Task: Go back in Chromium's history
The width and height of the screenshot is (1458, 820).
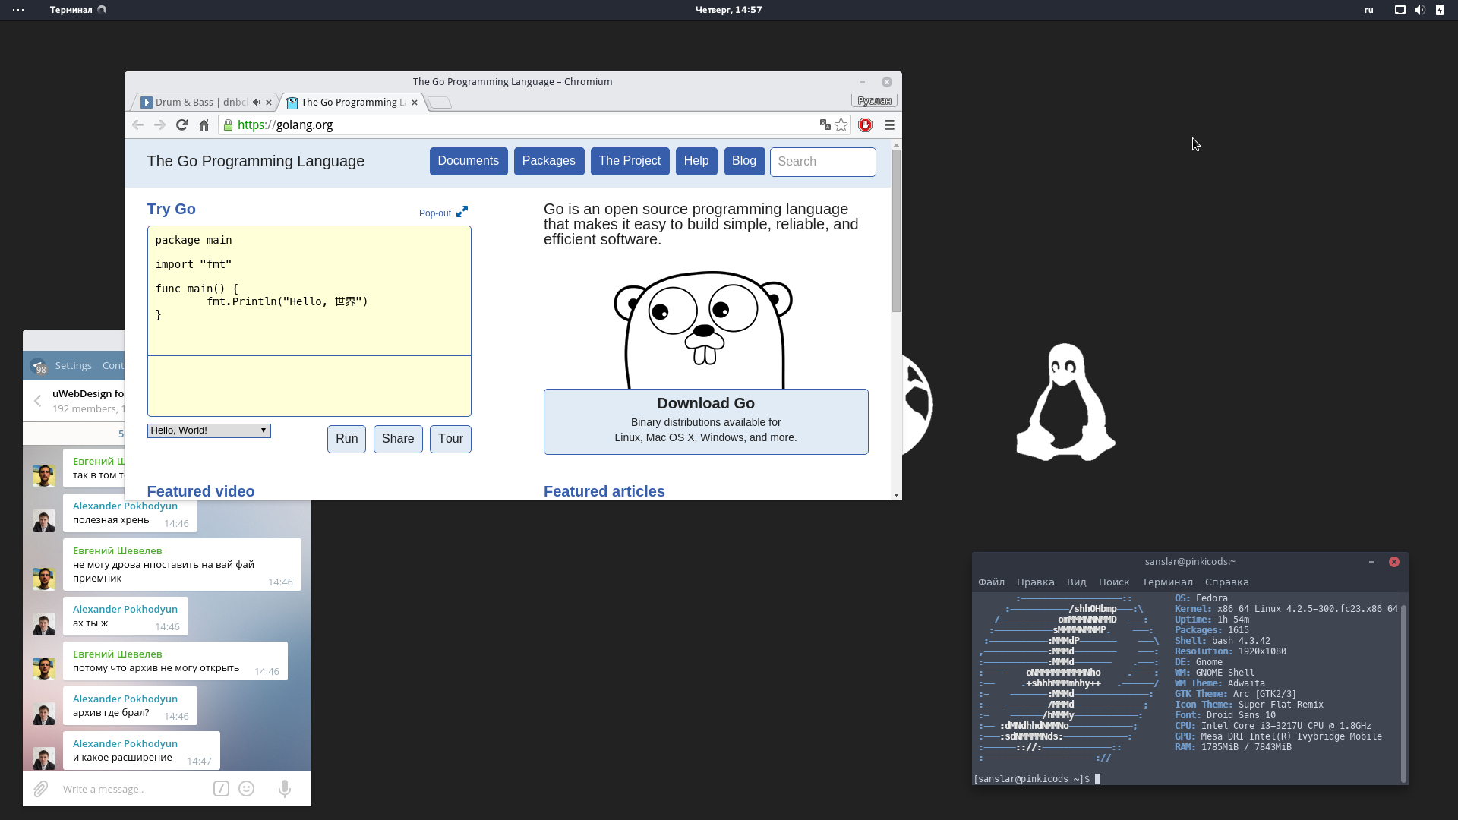Action: click(137, 125)
